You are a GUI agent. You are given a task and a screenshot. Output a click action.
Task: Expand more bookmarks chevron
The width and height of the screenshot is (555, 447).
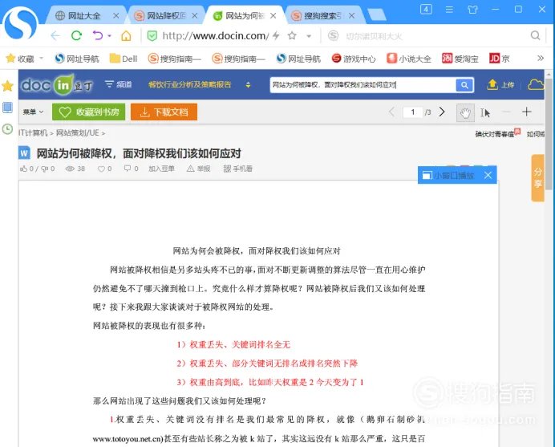pos(541,58)
